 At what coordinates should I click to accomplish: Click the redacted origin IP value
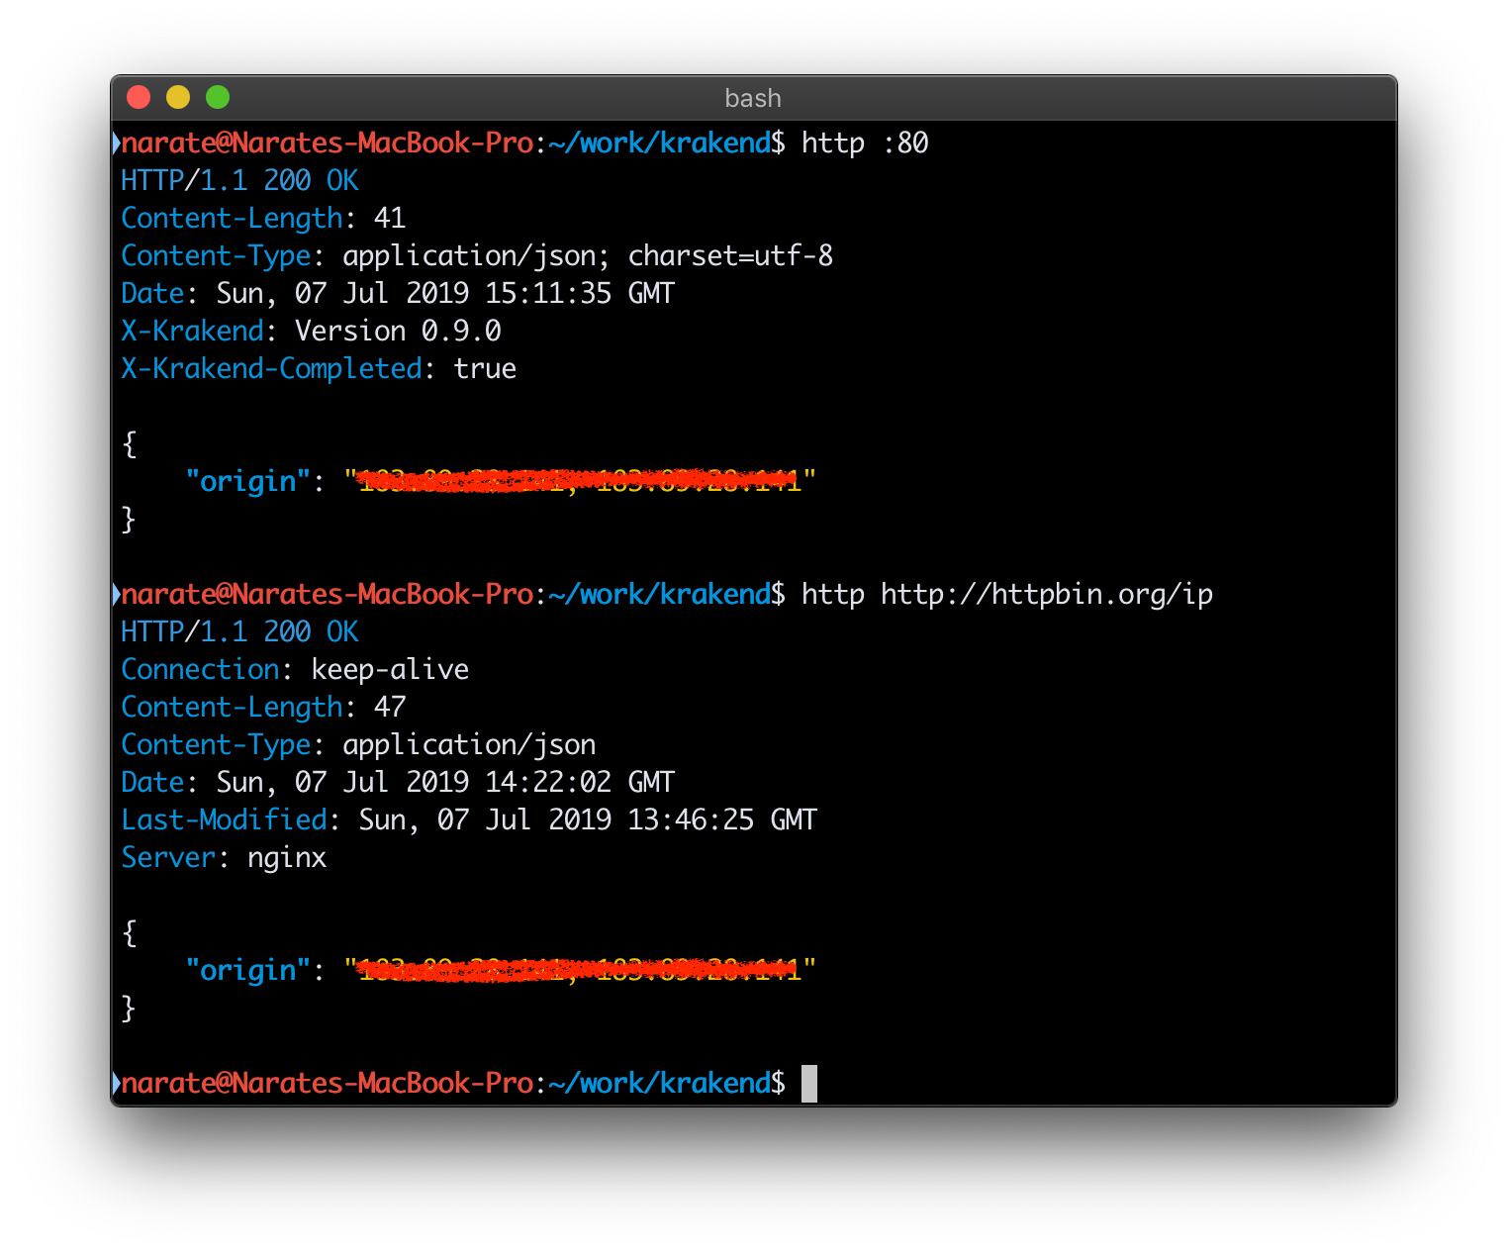point(584,481)
